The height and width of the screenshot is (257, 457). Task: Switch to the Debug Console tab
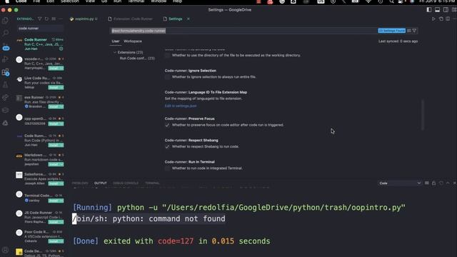(x=126, y=183)
